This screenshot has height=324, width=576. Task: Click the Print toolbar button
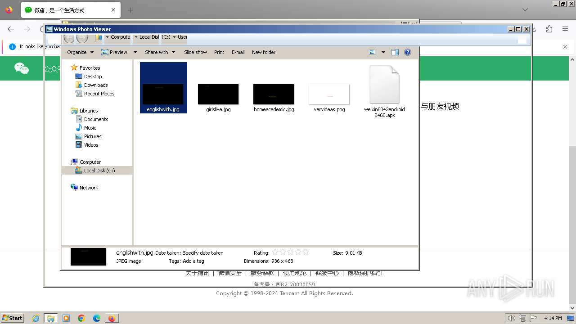click(x=219, y=52)
